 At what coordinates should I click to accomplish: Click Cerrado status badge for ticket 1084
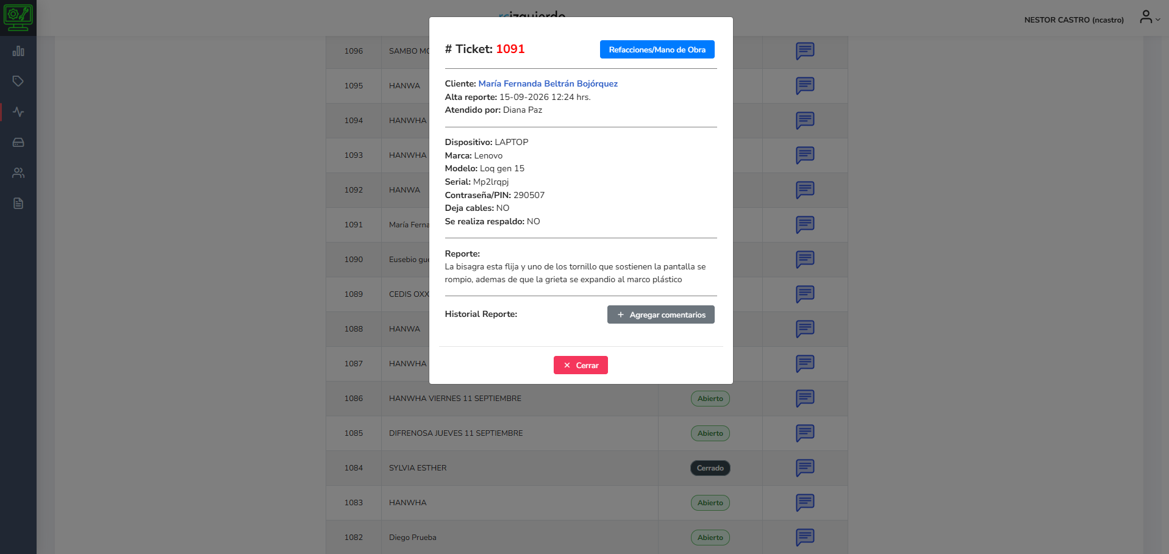(710, 468)
